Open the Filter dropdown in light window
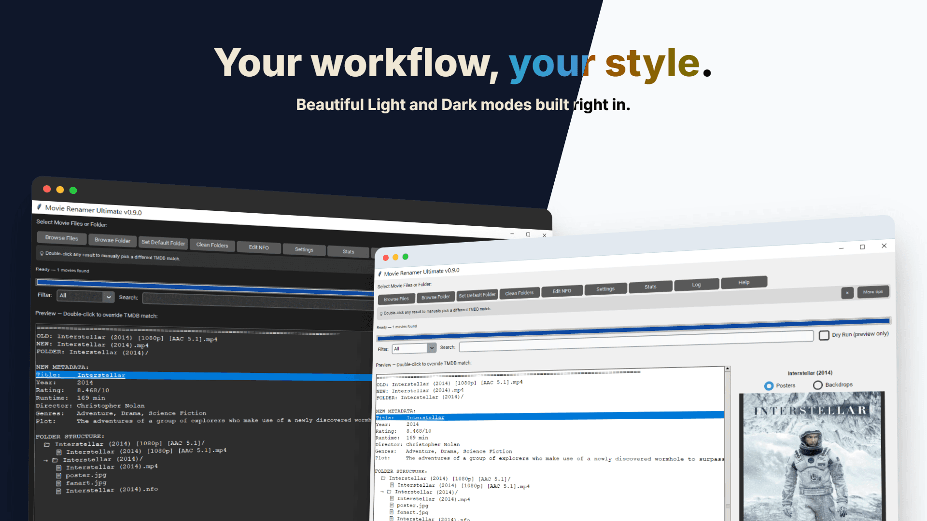This screenshot has width=927, height=521. click(432, 348)
